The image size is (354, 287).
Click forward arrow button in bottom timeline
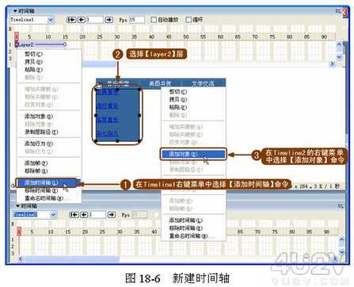click(x=112, y=215)
